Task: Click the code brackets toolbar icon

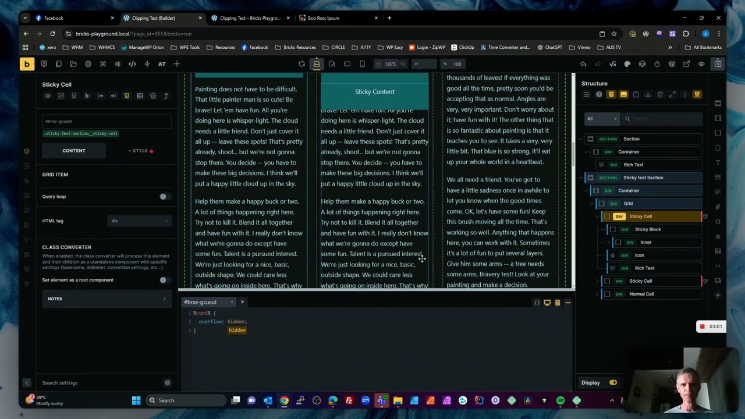Action: click(132, 64)
